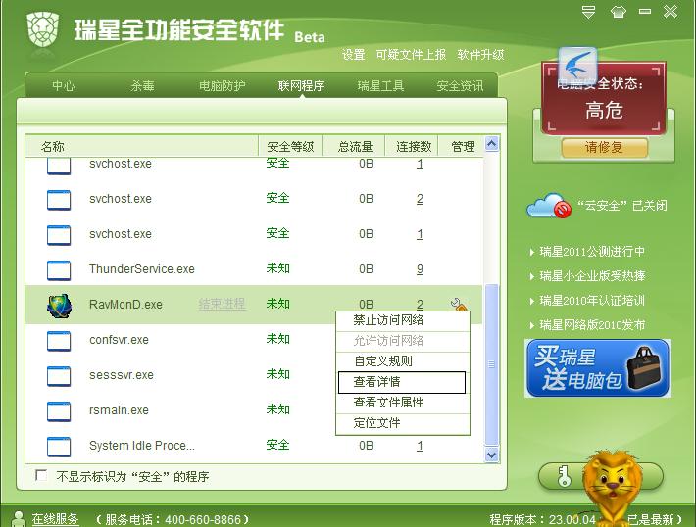The image size is (696, 527).
Task: Sort by the 总流量 column header
Action: pyautogui.click(x=354, y=146)
